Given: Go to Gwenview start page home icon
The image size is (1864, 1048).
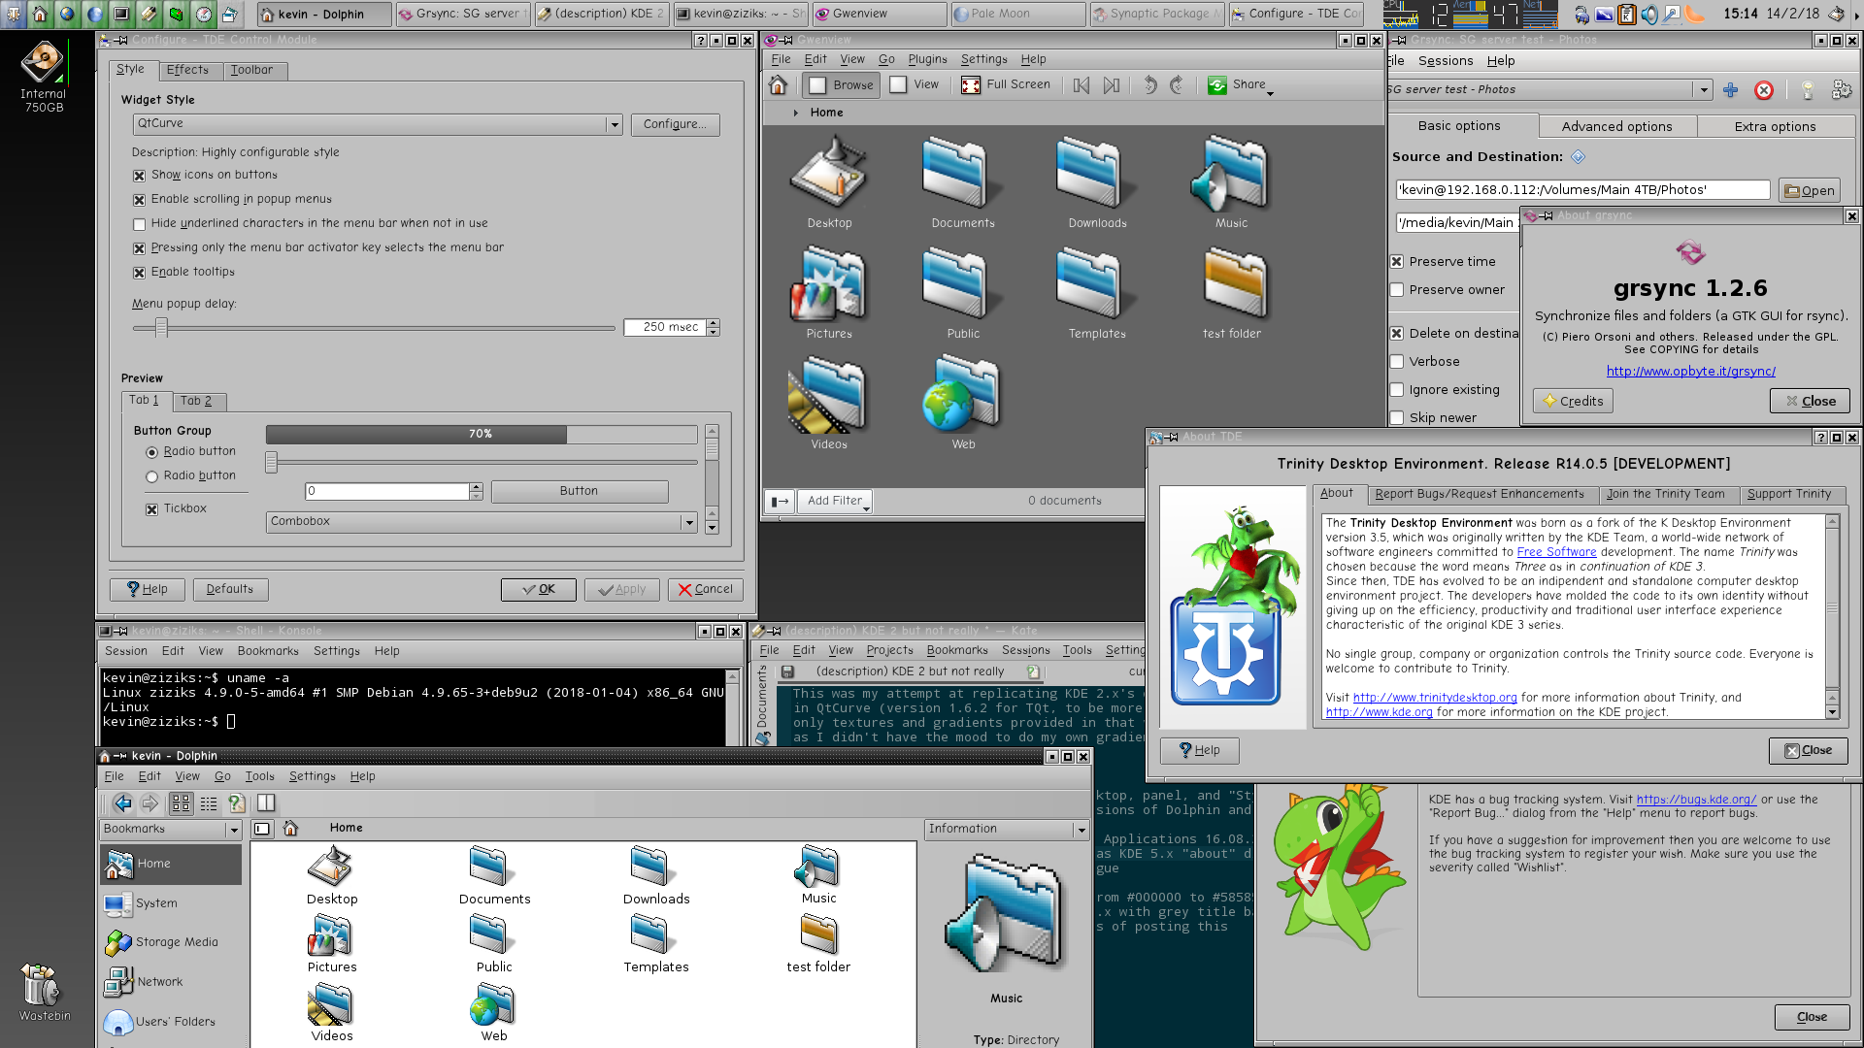Looking at the screenshot, I should tap(778, 84).
